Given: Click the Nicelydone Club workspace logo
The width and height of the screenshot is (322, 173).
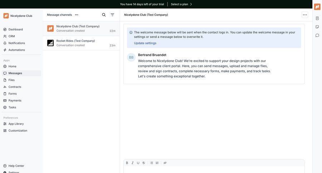Looking at the screenshot, I should pos(6,16).
